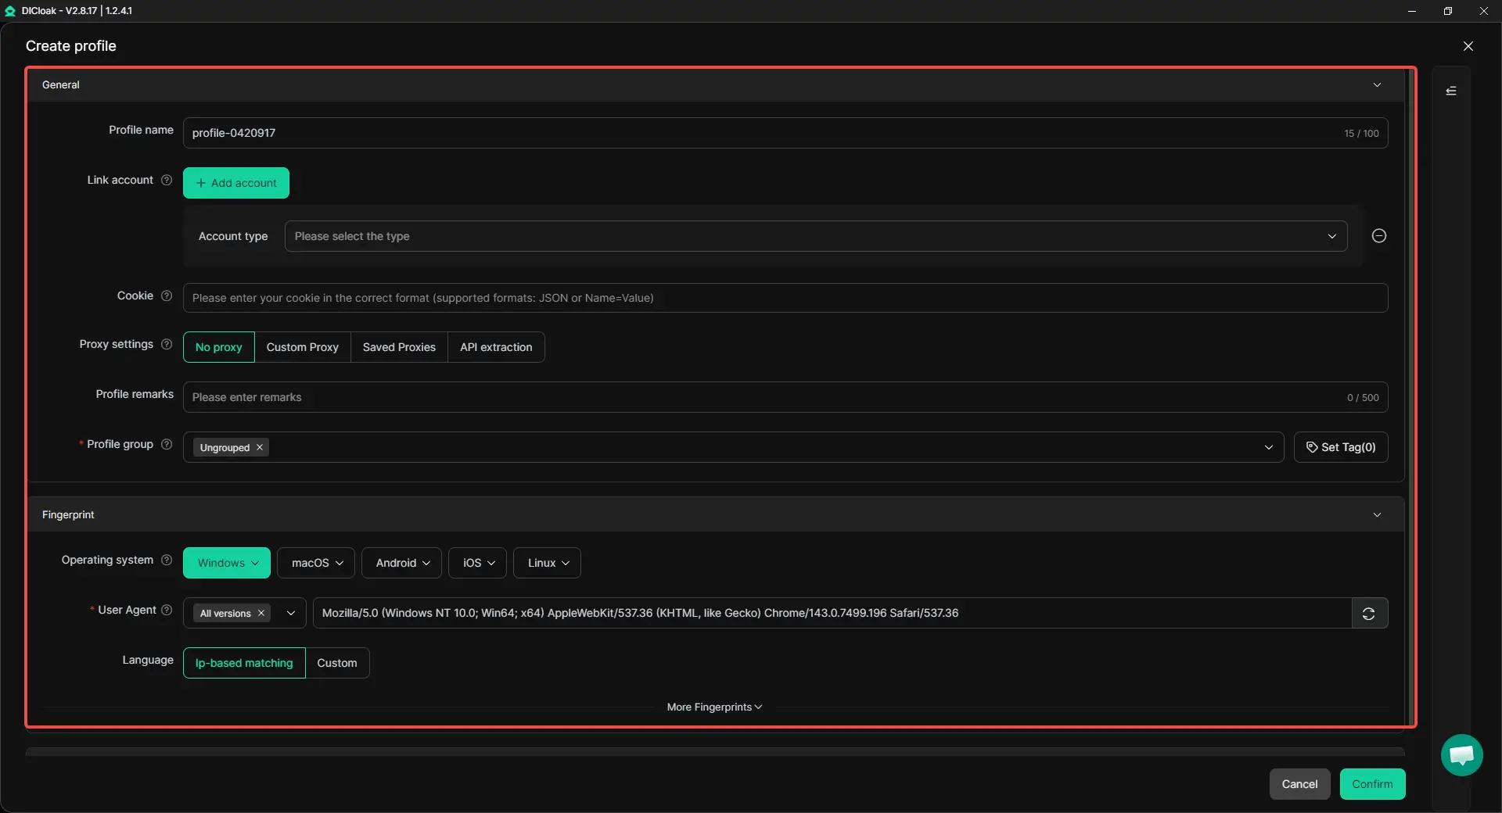Image resolution: width=1502 pixels, height=813 pixels.
Task: Select the No proxy option
Action: pyautogui.click(x=218, y=347)
